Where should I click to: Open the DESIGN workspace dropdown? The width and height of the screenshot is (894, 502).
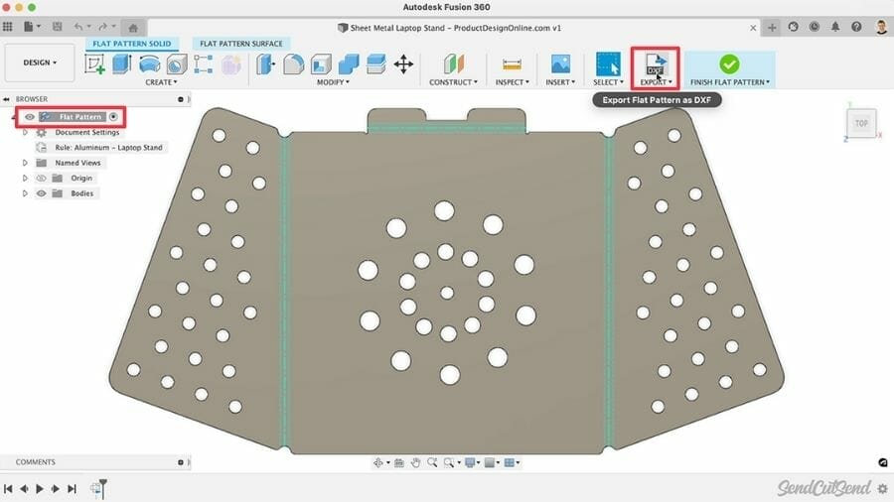pos(40,63)
